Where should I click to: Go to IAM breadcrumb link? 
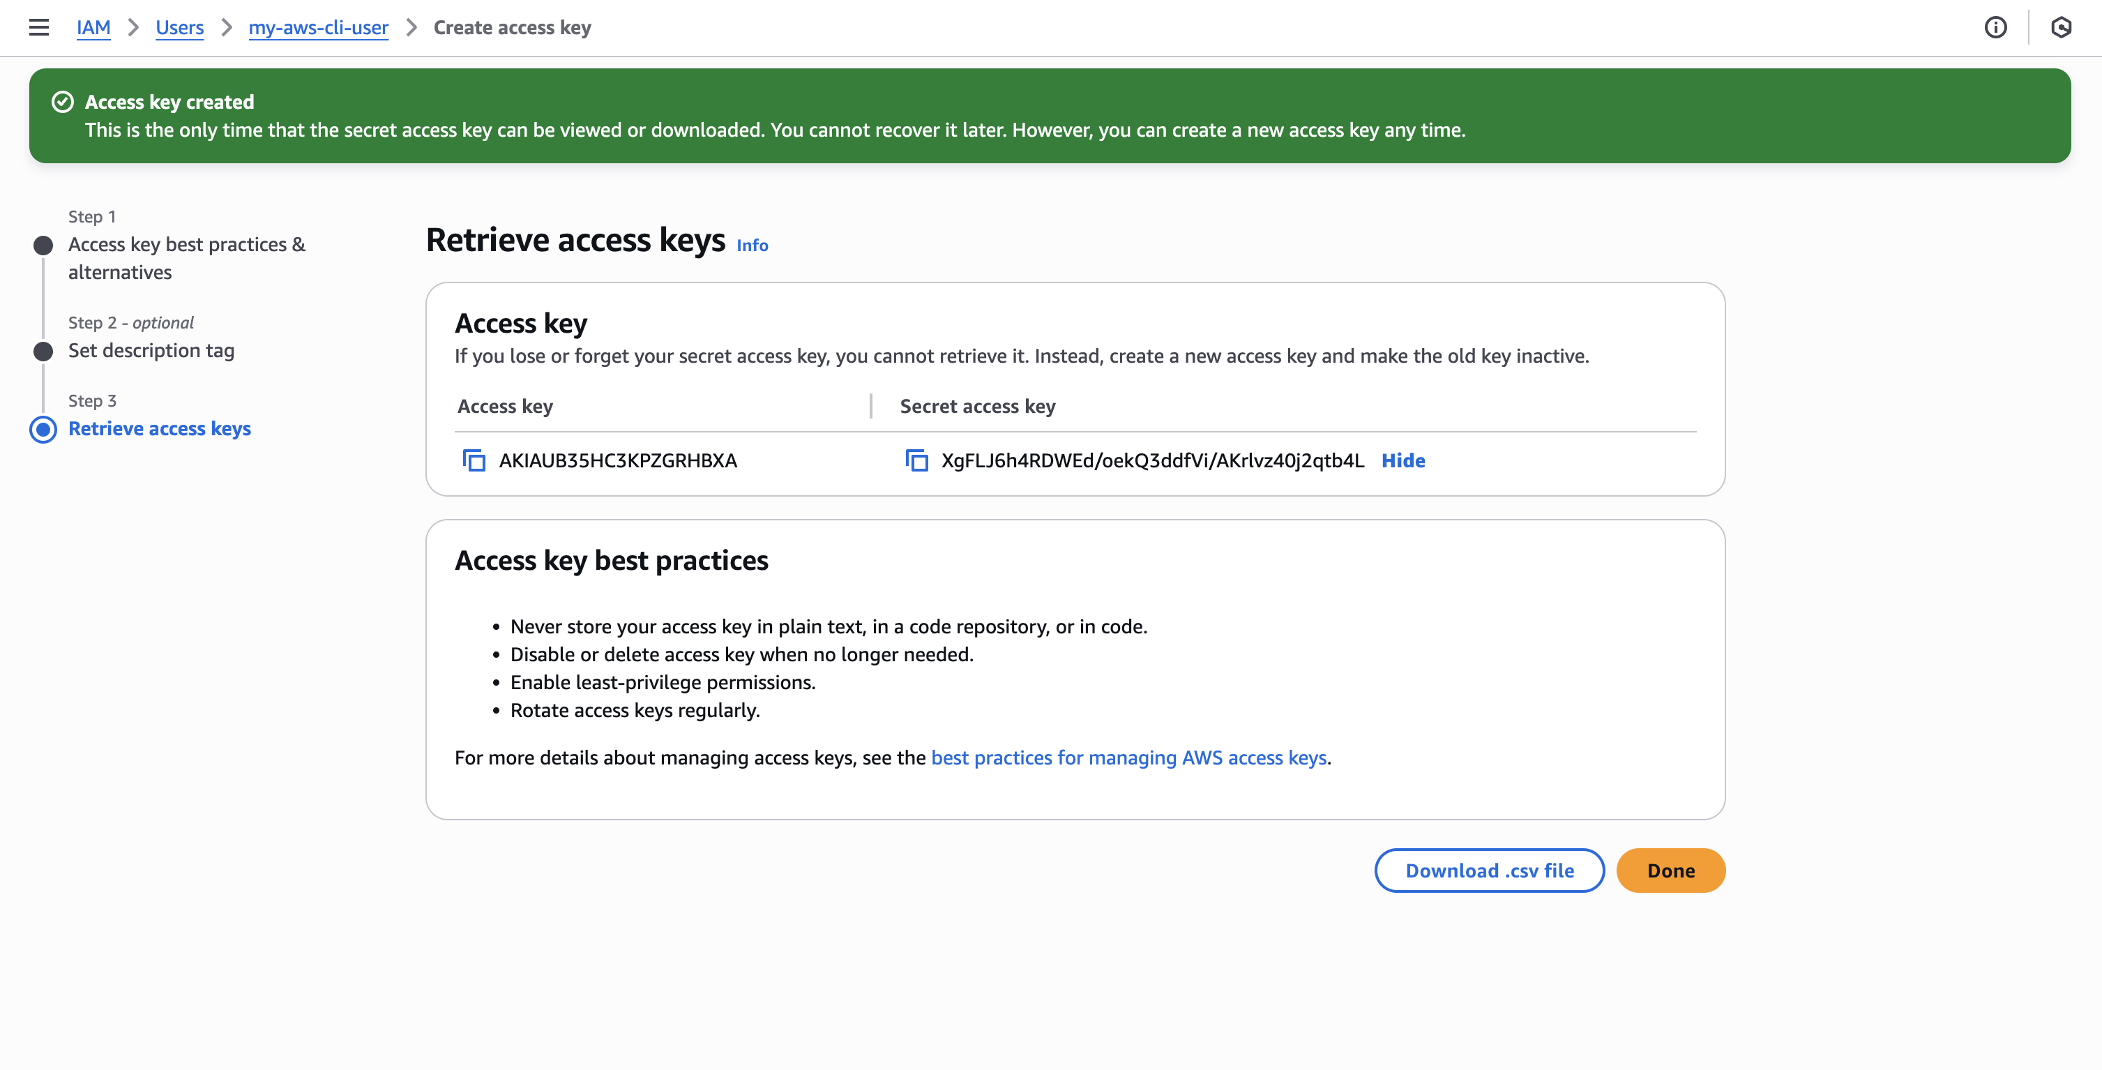94,27
